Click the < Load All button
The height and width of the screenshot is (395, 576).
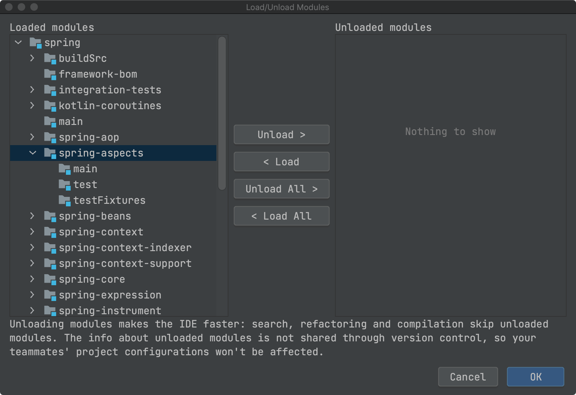click(x=281, y=216)
